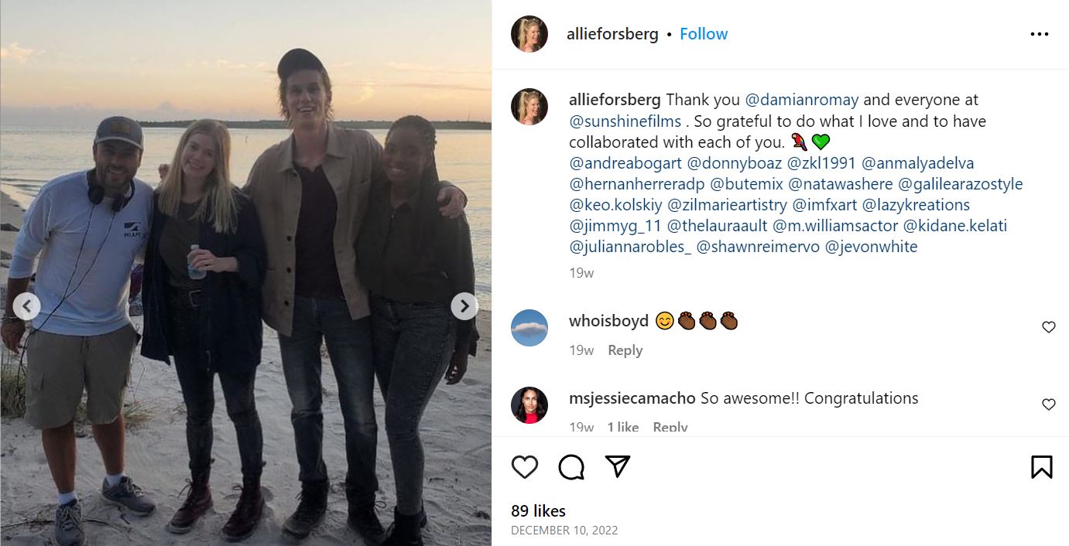
Task: Like the post using the heart icon
Action: tap(524, 466)
